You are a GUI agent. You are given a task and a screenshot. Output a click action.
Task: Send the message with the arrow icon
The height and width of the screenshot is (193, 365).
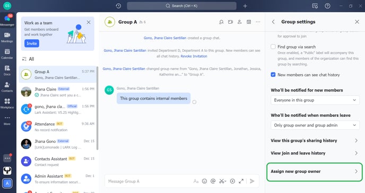click(x=252, y=181)
